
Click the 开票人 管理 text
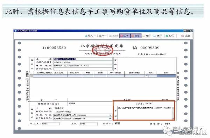coord(117,123)
